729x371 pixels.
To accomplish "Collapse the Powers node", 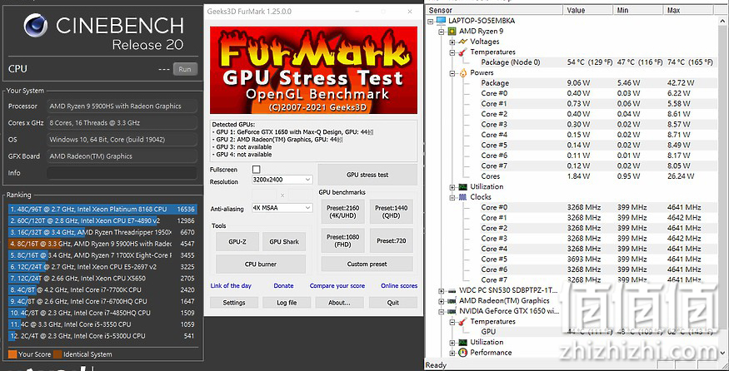I will point(452,73).
